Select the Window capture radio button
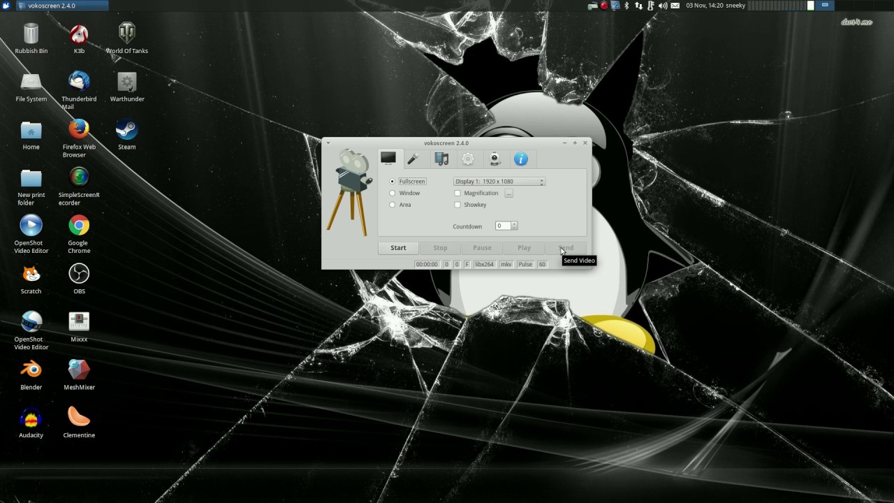The image size is (894, 503). coord(393,194)
